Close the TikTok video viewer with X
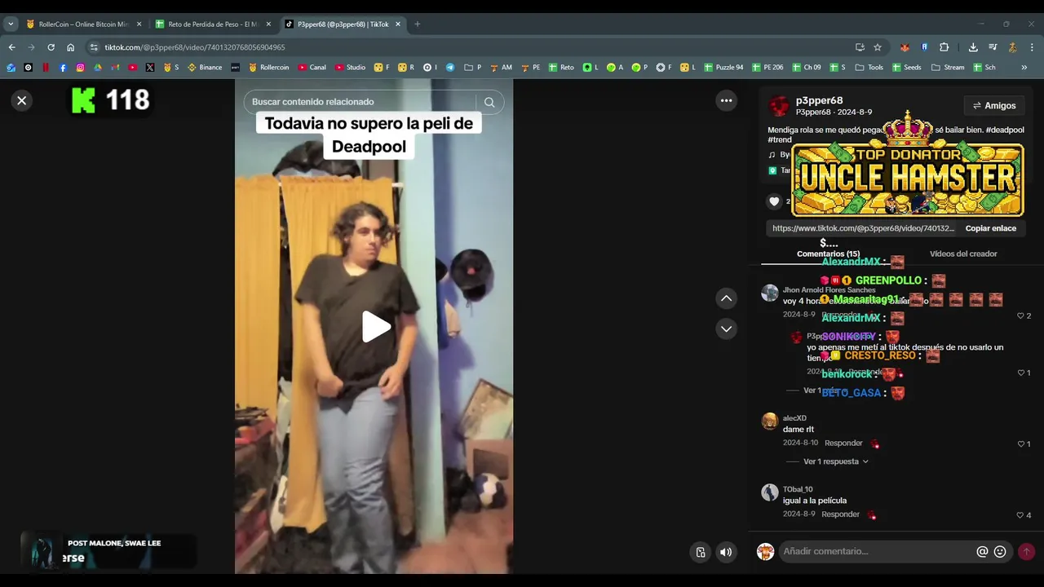 pyautogui.click(x=22, y=100)
